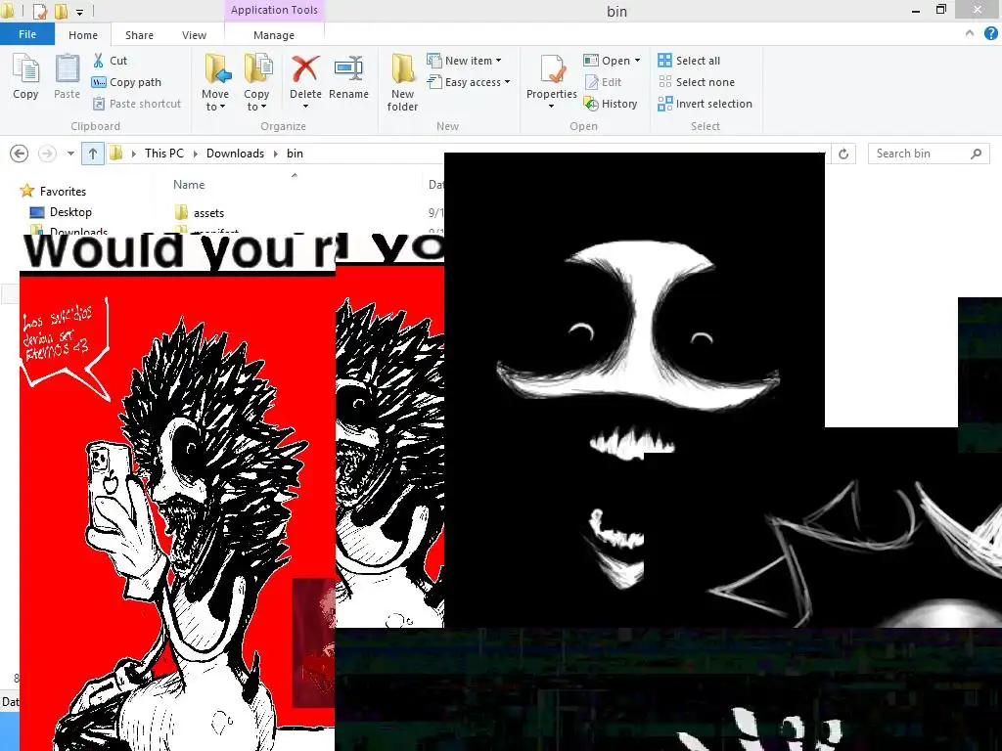This screenshot has height=751, width=1002.
Task: Select the assets folder
Action: click(200, 212)
